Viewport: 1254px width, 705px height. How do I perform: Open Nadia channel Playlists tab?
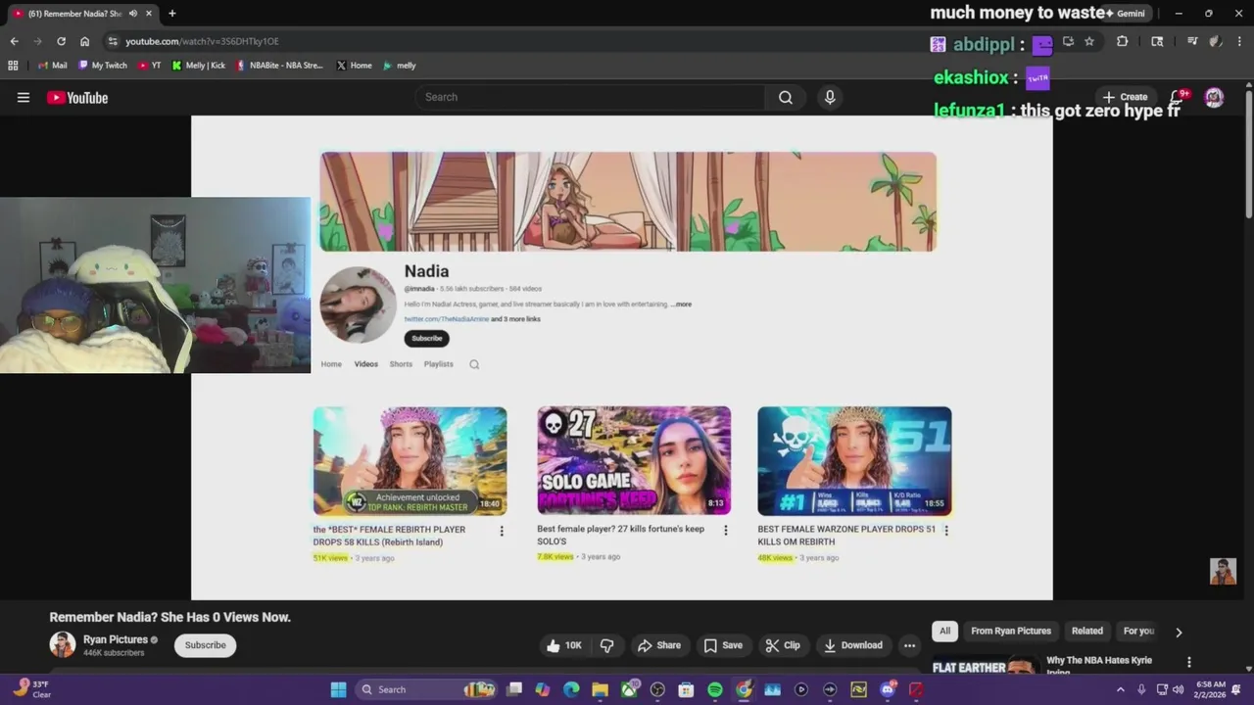click(439, 364)
